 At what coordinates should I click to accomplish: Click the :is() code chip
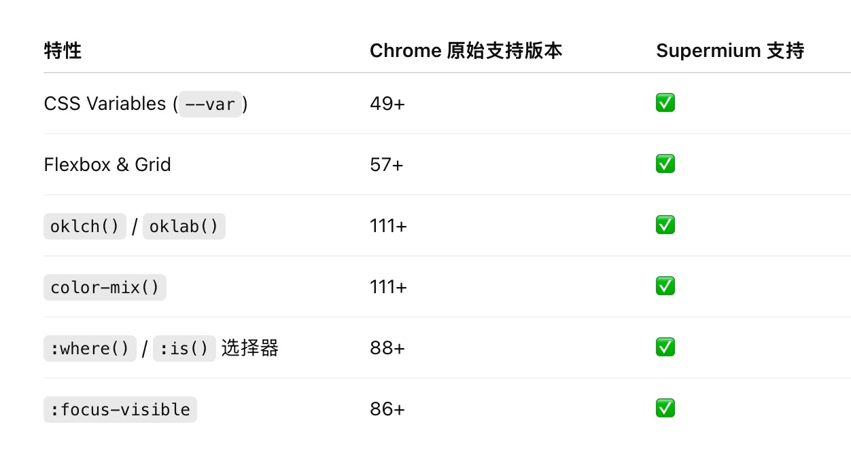click(184, 349)
